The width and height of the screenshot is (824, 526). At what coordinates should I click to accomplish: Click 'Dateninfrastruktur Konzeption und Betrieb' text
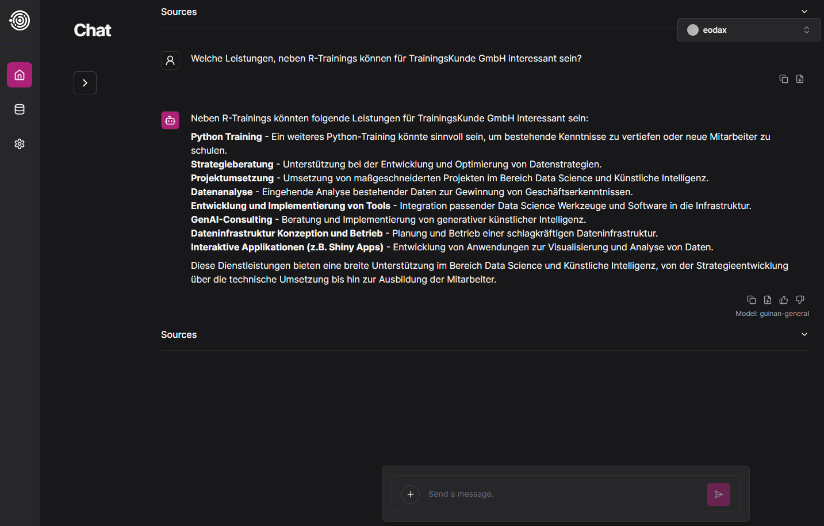click(287, 233)
